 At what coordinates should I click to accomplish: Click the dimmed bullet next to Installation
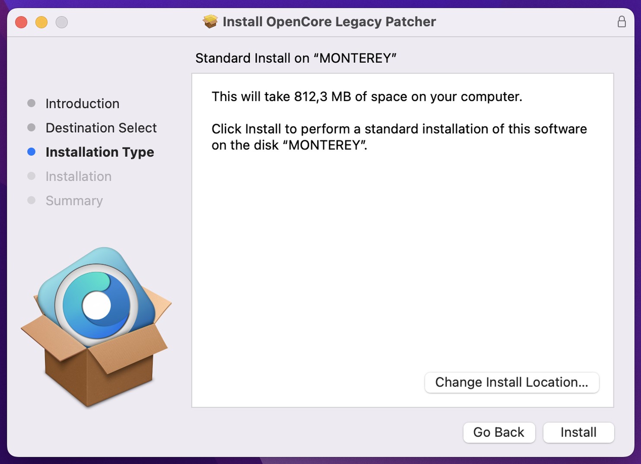pos(31,176)
